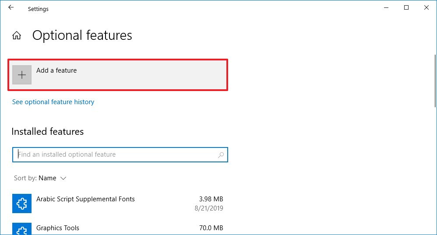Minimize the Settings window

[387, 7]
